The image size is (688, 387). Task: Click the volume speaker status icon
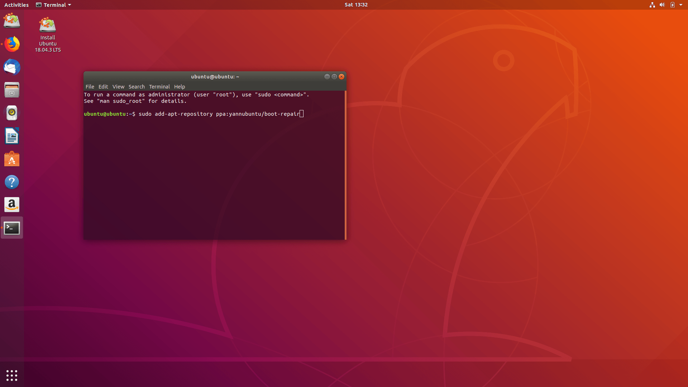pyautogui.click(x=662, y=5)
